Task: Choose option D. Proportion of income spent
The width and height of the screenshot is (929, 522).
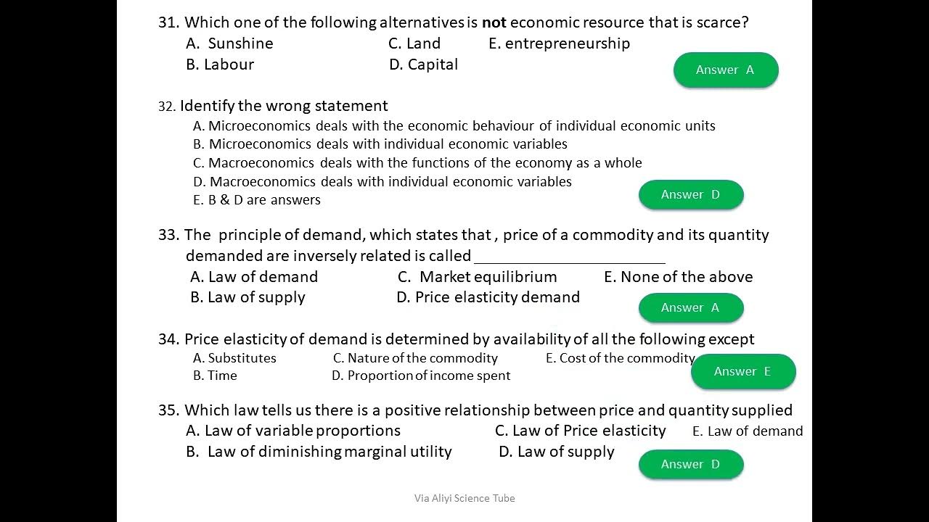Action: pyautogui.click(x=421, y=376)
